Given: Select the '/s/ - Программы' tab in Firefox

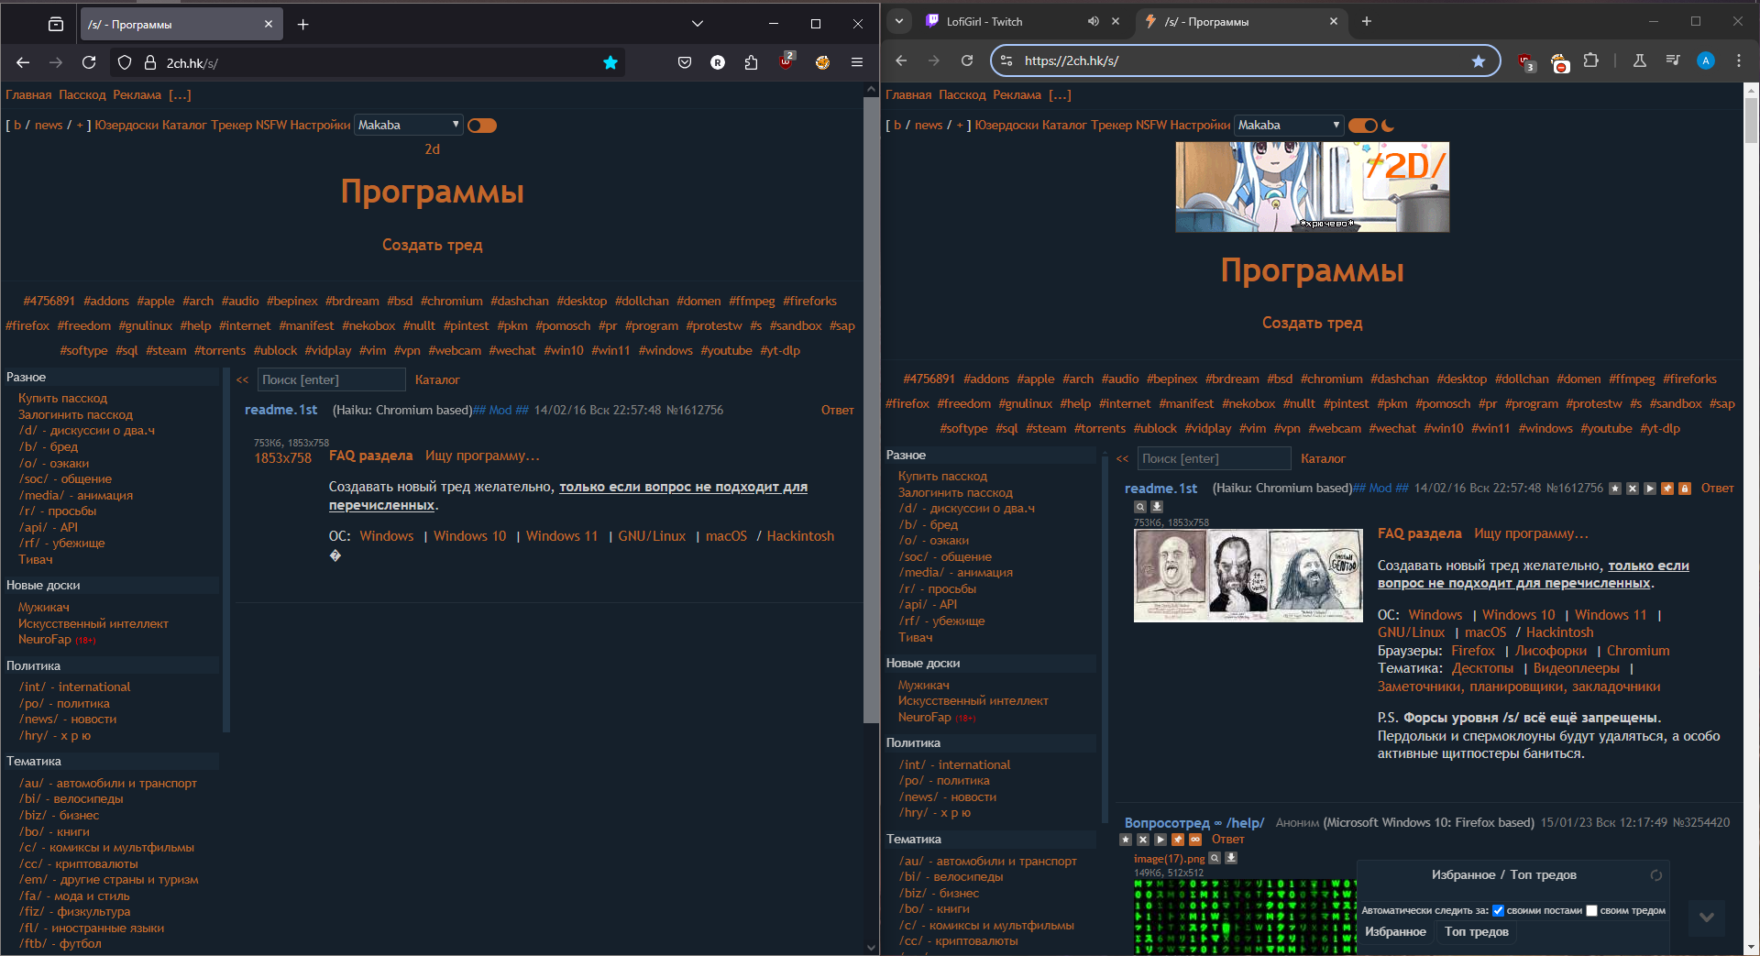Looking at the screenshot, I should 181,25.
